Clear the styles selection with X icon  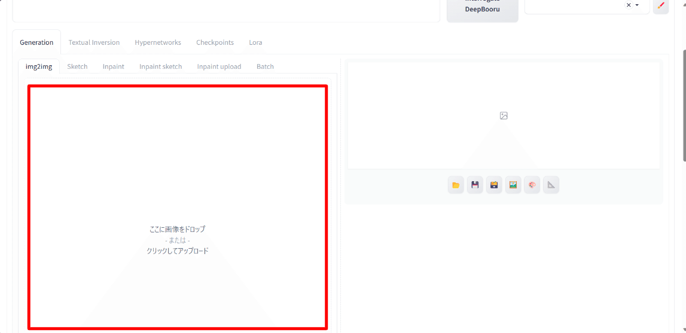(629, 5)
